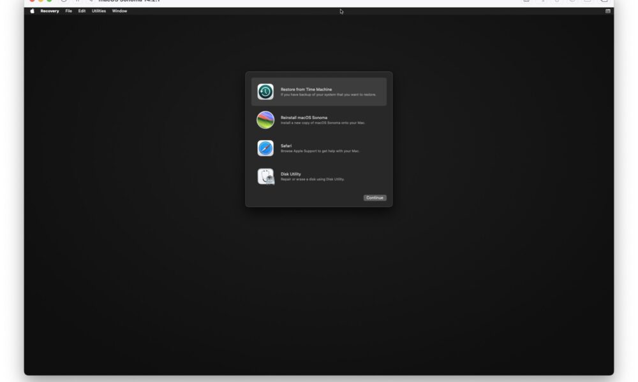Click the macOS Sonoma installer icon
The height and width of the screenshot is (382, 638).
(265, 120)
